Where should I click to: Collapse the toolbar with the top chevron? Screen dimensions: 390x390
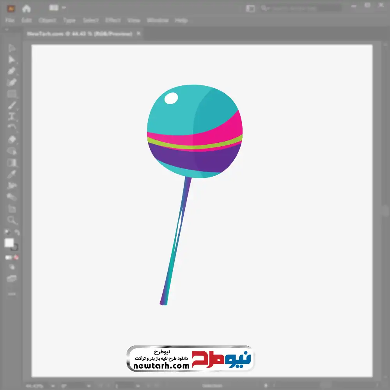7,30
